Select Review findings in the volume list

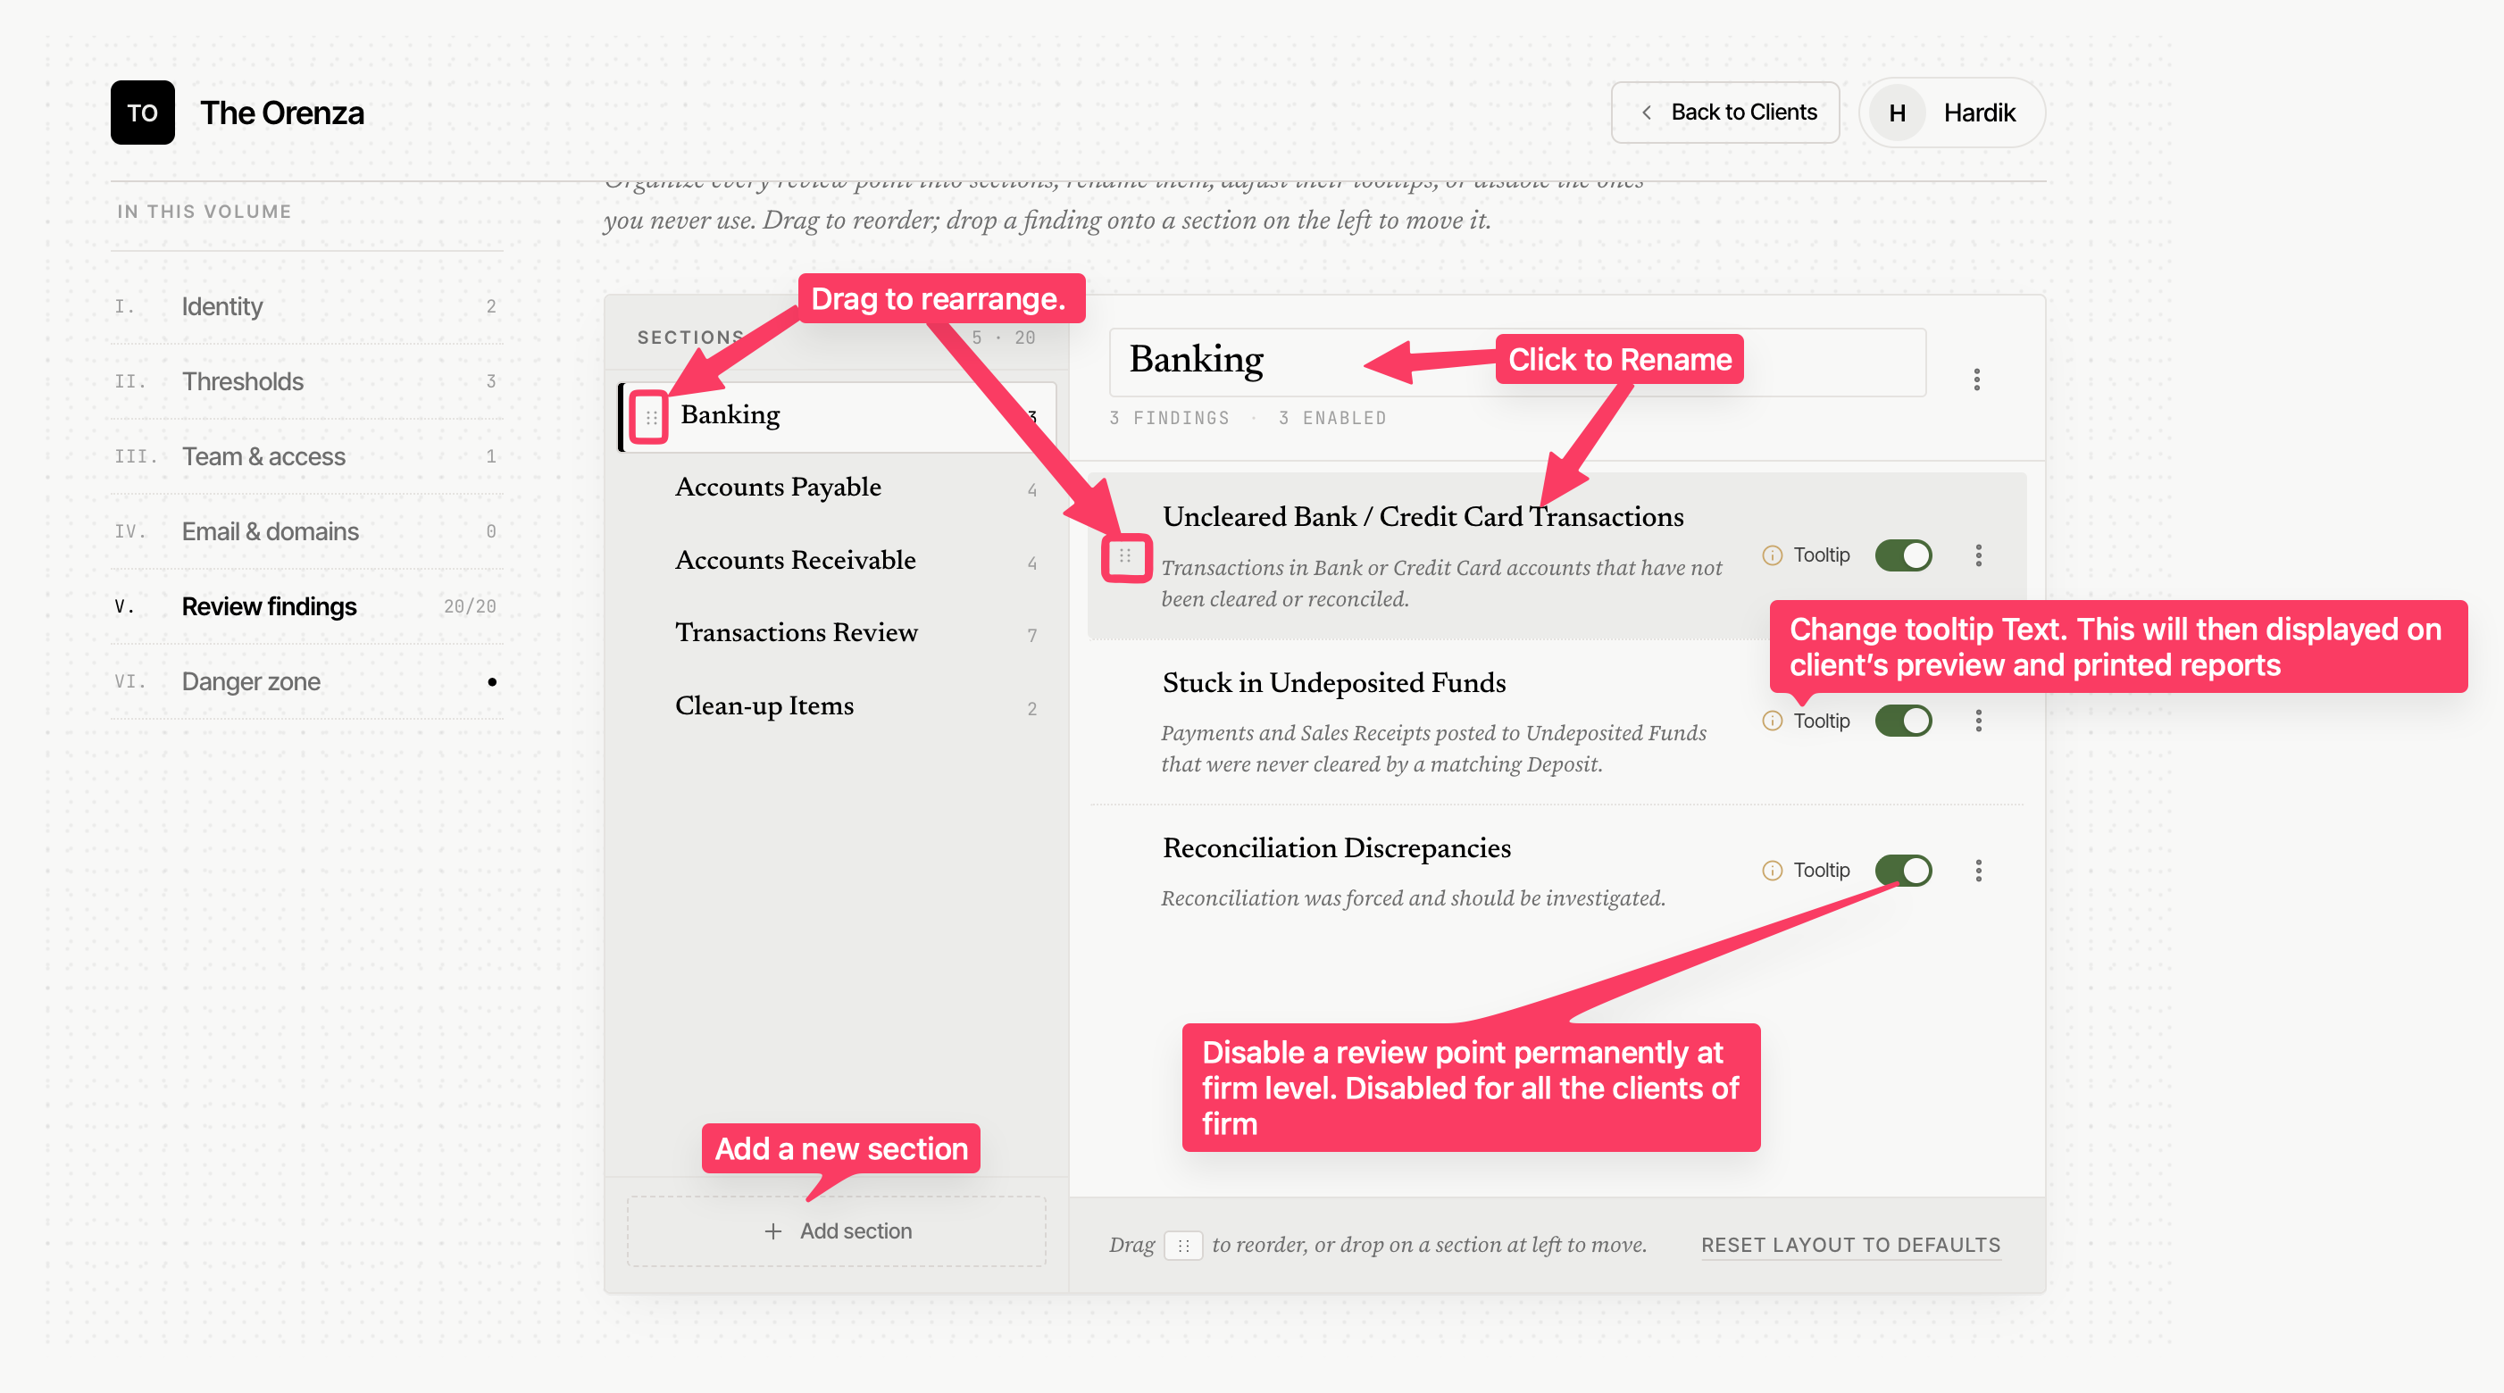[x=306, y=606]
